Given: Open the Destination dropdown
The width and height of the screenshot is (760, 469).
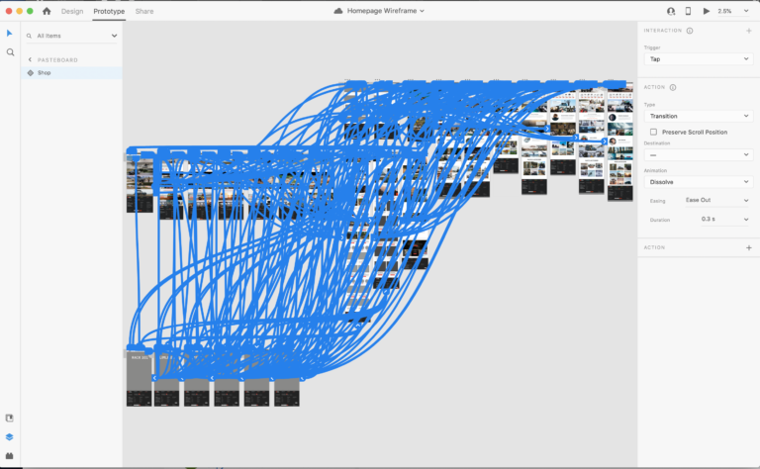Looking at the screenshot, I should pyautogui.click(x=699, y=155).
